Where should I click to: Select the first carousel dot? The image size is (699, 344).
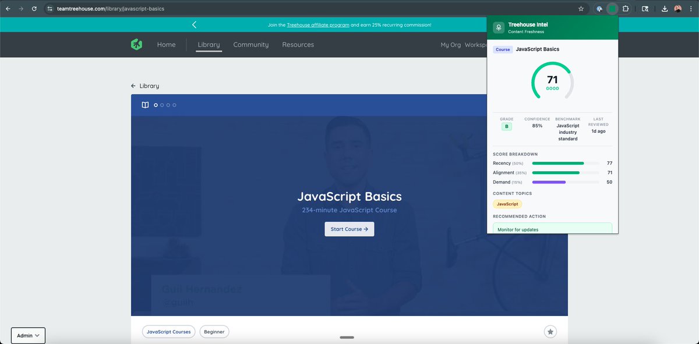point(156,105)
